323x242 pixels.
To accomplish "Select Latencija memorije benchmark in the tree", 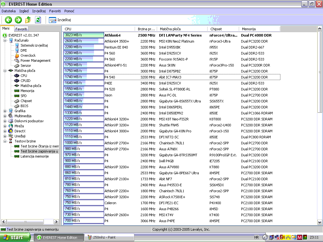I will [x=34, y=156].
